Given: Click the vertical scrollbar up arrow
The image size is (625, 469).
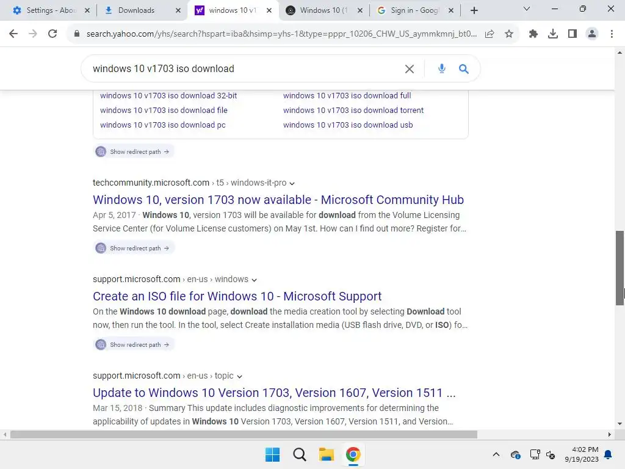Looking at the screenshot, I should 620,53.
